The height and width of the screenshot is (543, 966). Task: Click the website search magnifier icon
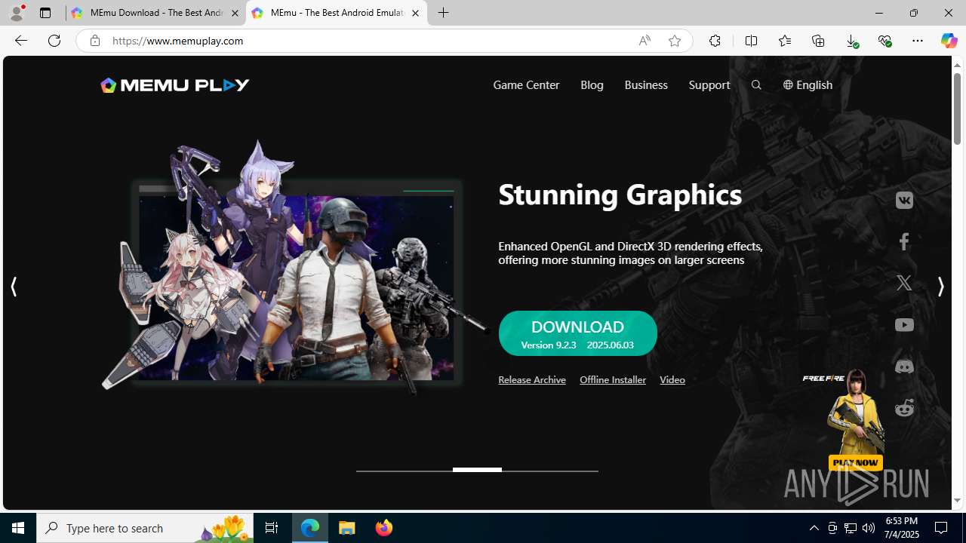click(756, 85)
